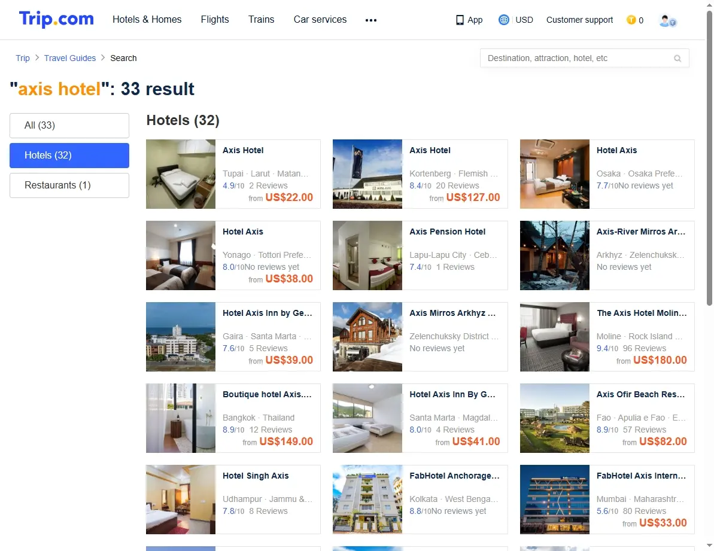Viewport: 714px width, 551px height.
Task: Click the US$82.00 price
Action: pos(663,442)
